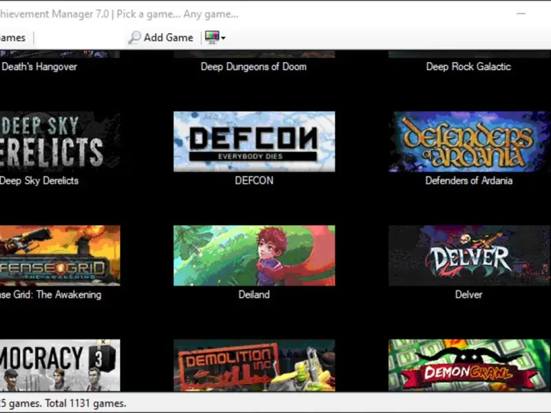The height and width of the screenshot is (413, 551).
Task: Select the Democracy 3 thumbnail
Action: tap(60, 365)
